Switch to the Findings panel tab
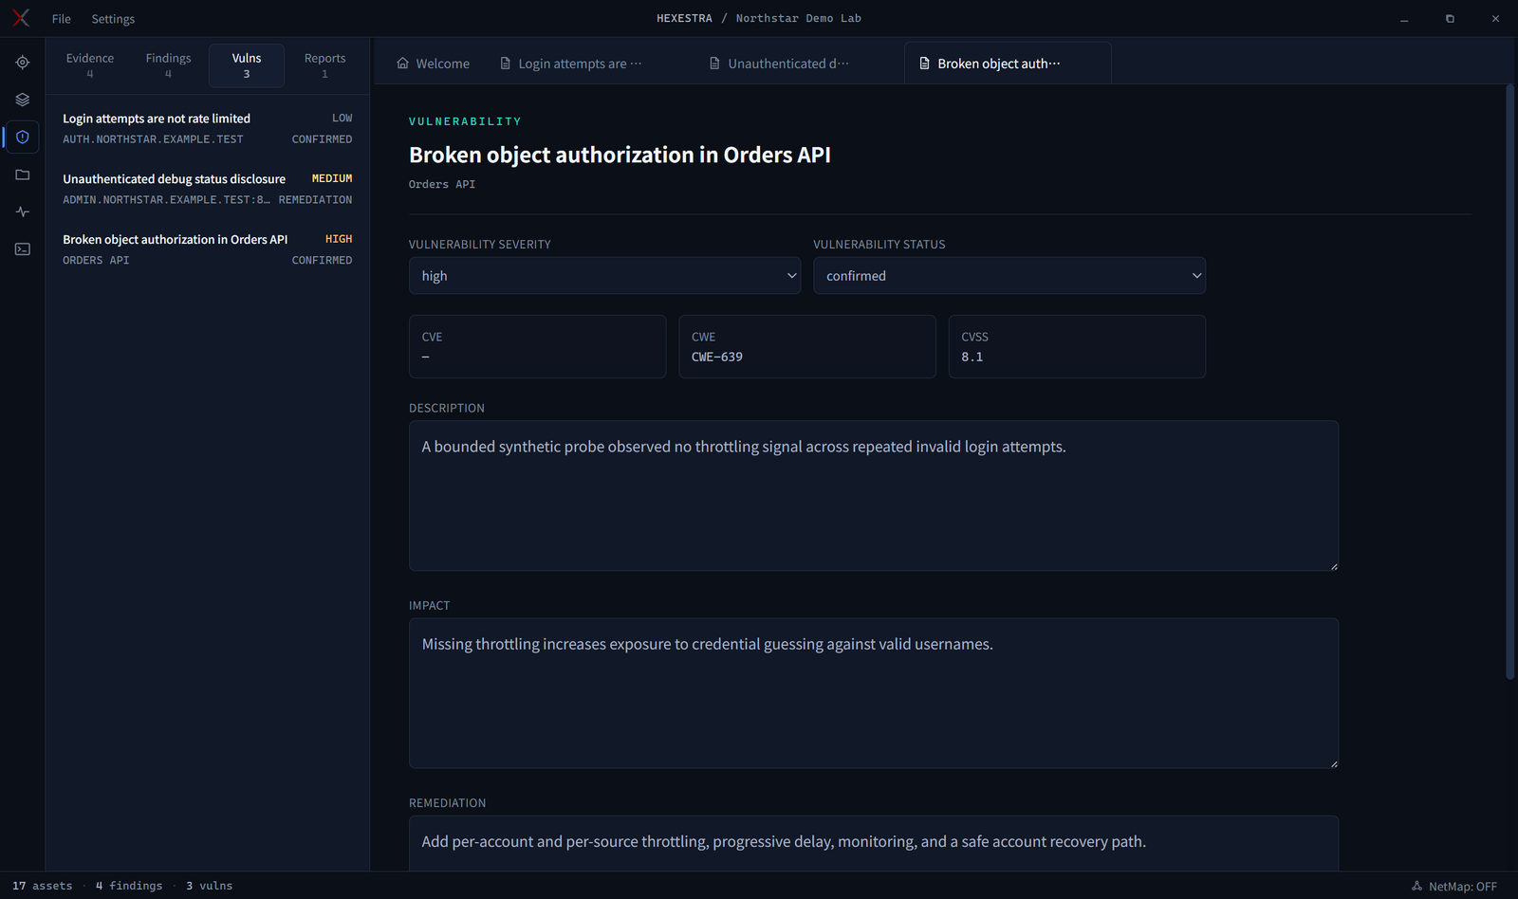 point(168,65)
